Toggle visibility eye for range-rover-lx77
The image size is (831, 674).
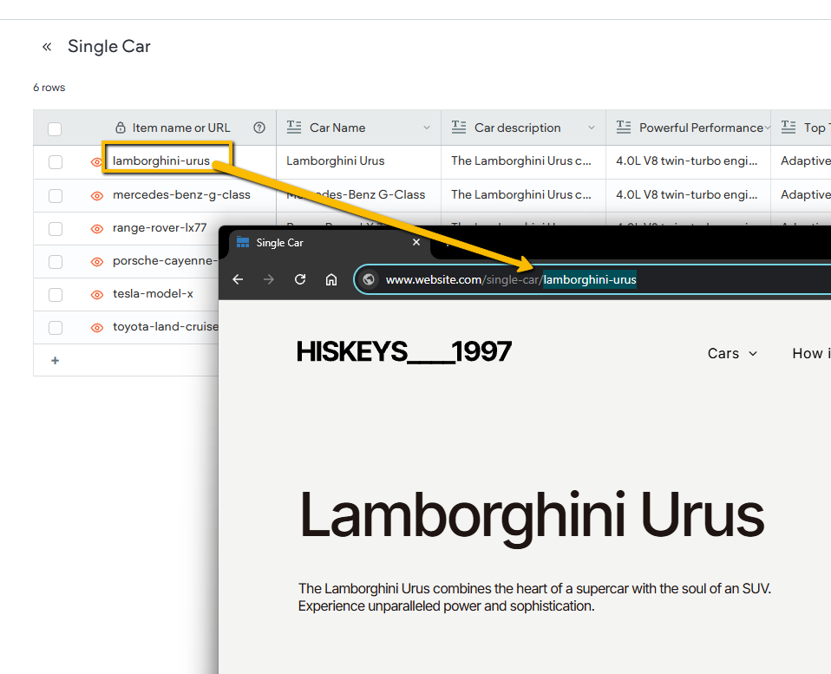(97, 229)
